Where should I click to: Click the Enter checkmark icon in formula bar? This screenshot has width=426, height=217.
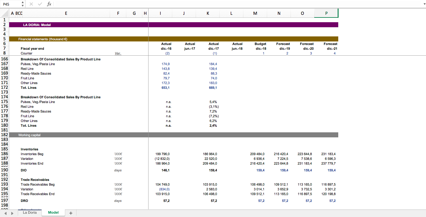click(40, 4)
